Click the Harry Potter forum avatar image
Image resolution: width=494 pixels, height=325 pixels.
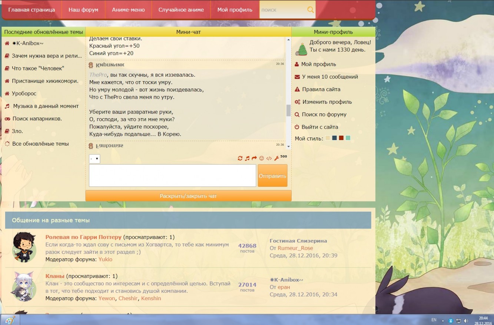pyautogui.click(x=24, y=248)
